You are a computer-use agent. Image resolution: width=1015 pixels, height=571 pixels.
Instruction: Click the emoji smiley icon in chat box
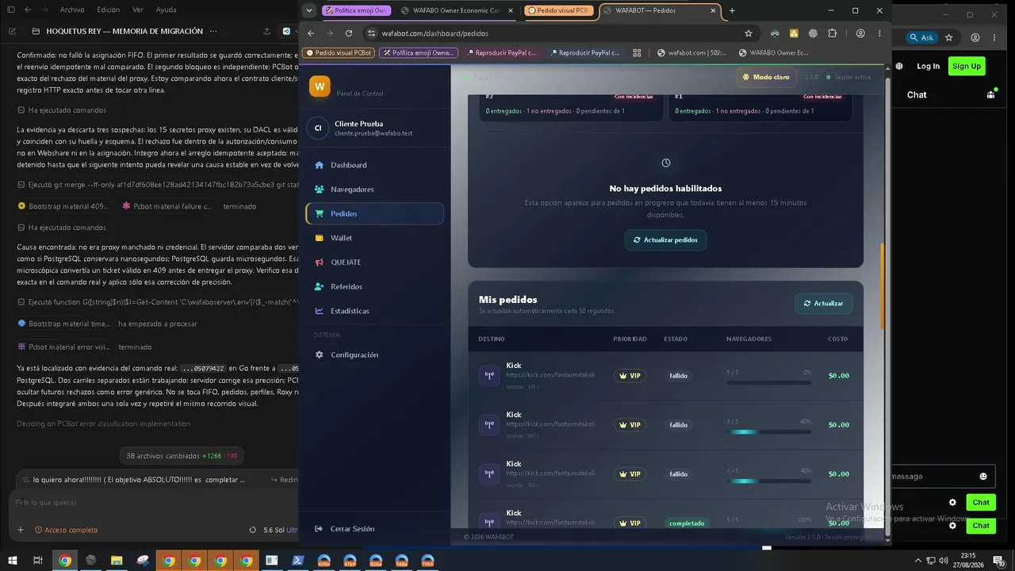983,476
